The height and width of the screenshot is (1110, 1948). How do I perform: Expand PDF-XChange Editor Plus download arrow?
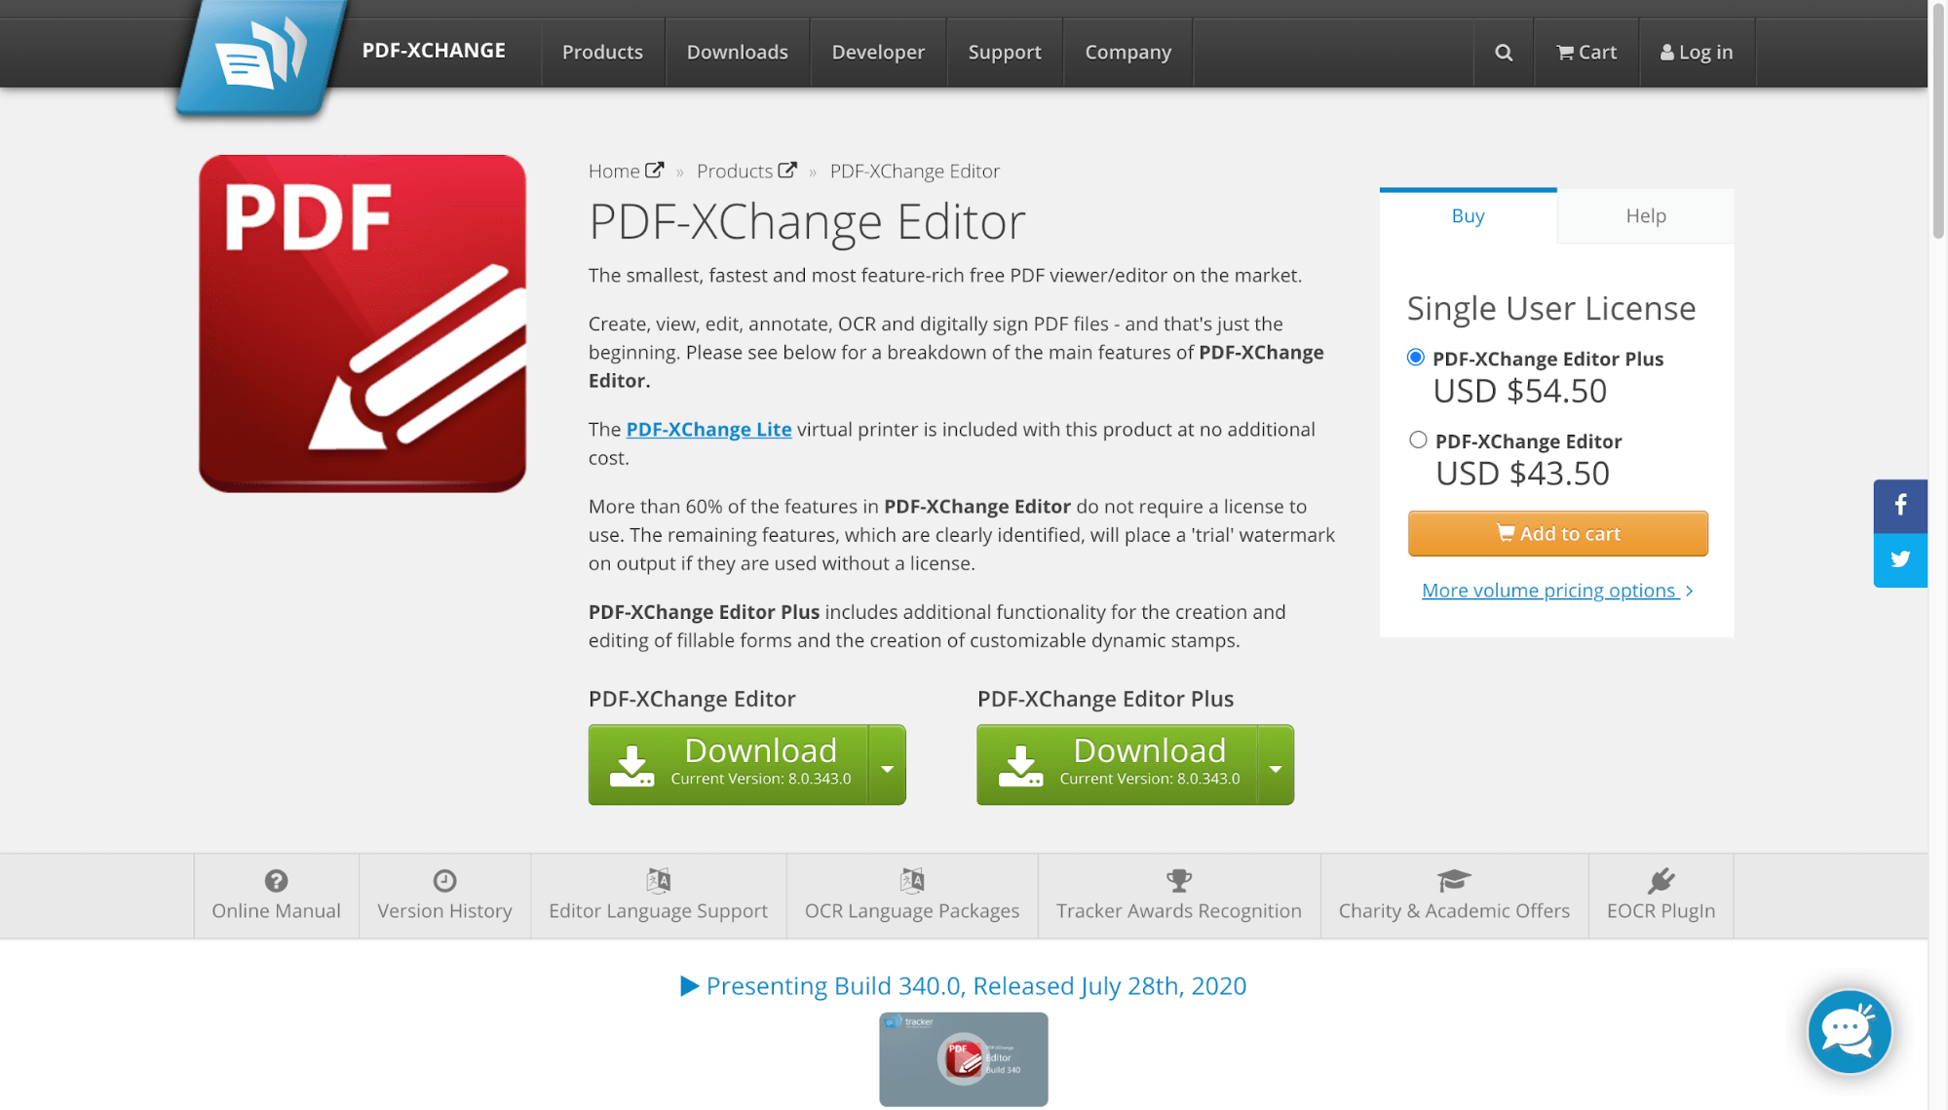[x=1275, y=765]
